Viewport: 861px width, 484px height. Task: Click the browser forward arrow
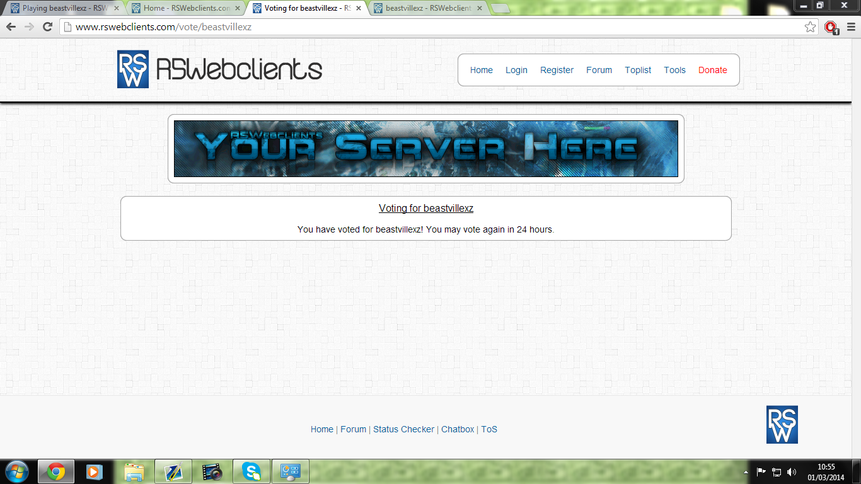(x=29, y=26)
